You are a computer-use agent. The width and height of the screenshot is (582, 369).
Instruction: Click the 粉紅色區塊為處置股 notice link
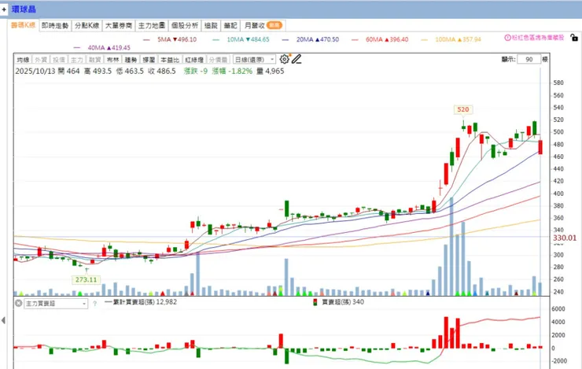(x=538, y=38)
